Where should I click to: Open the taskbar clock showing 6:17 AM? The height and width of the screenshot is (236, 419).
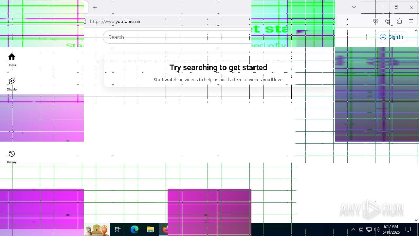[x=391, y=229]
